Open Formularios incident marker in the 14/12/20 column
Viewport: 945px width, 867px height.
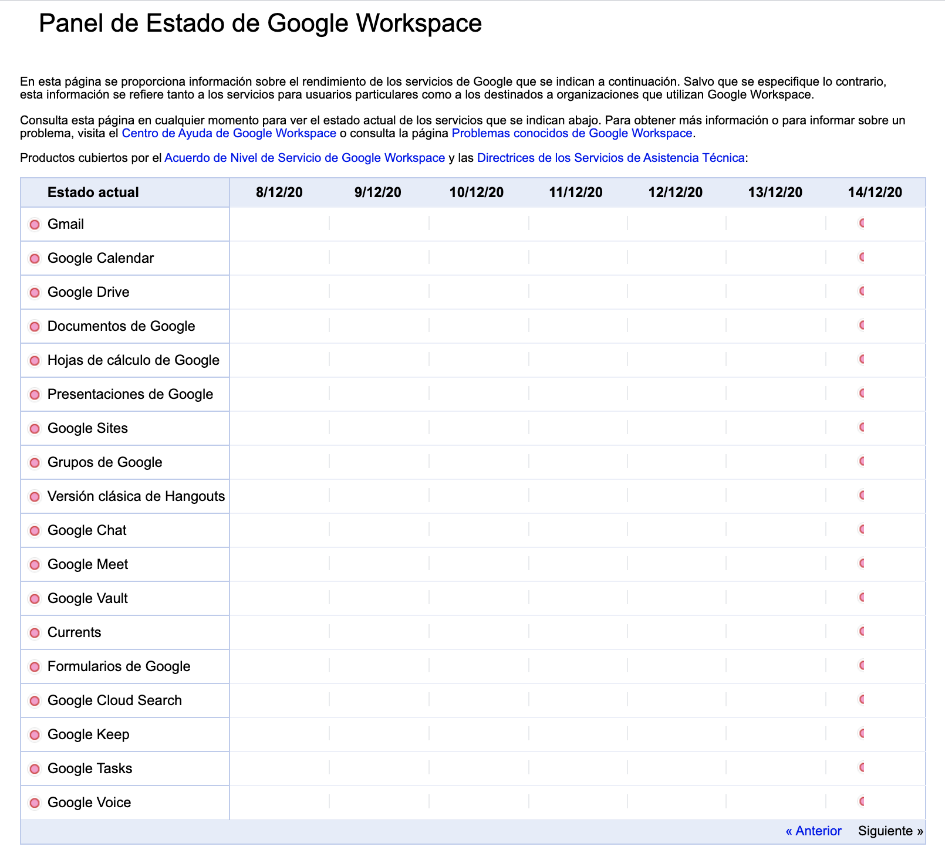[x=862, y=665]
